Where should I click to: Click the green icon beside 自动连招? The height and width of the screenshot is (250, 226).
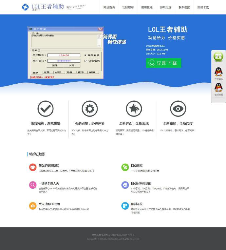coord(125,167)
